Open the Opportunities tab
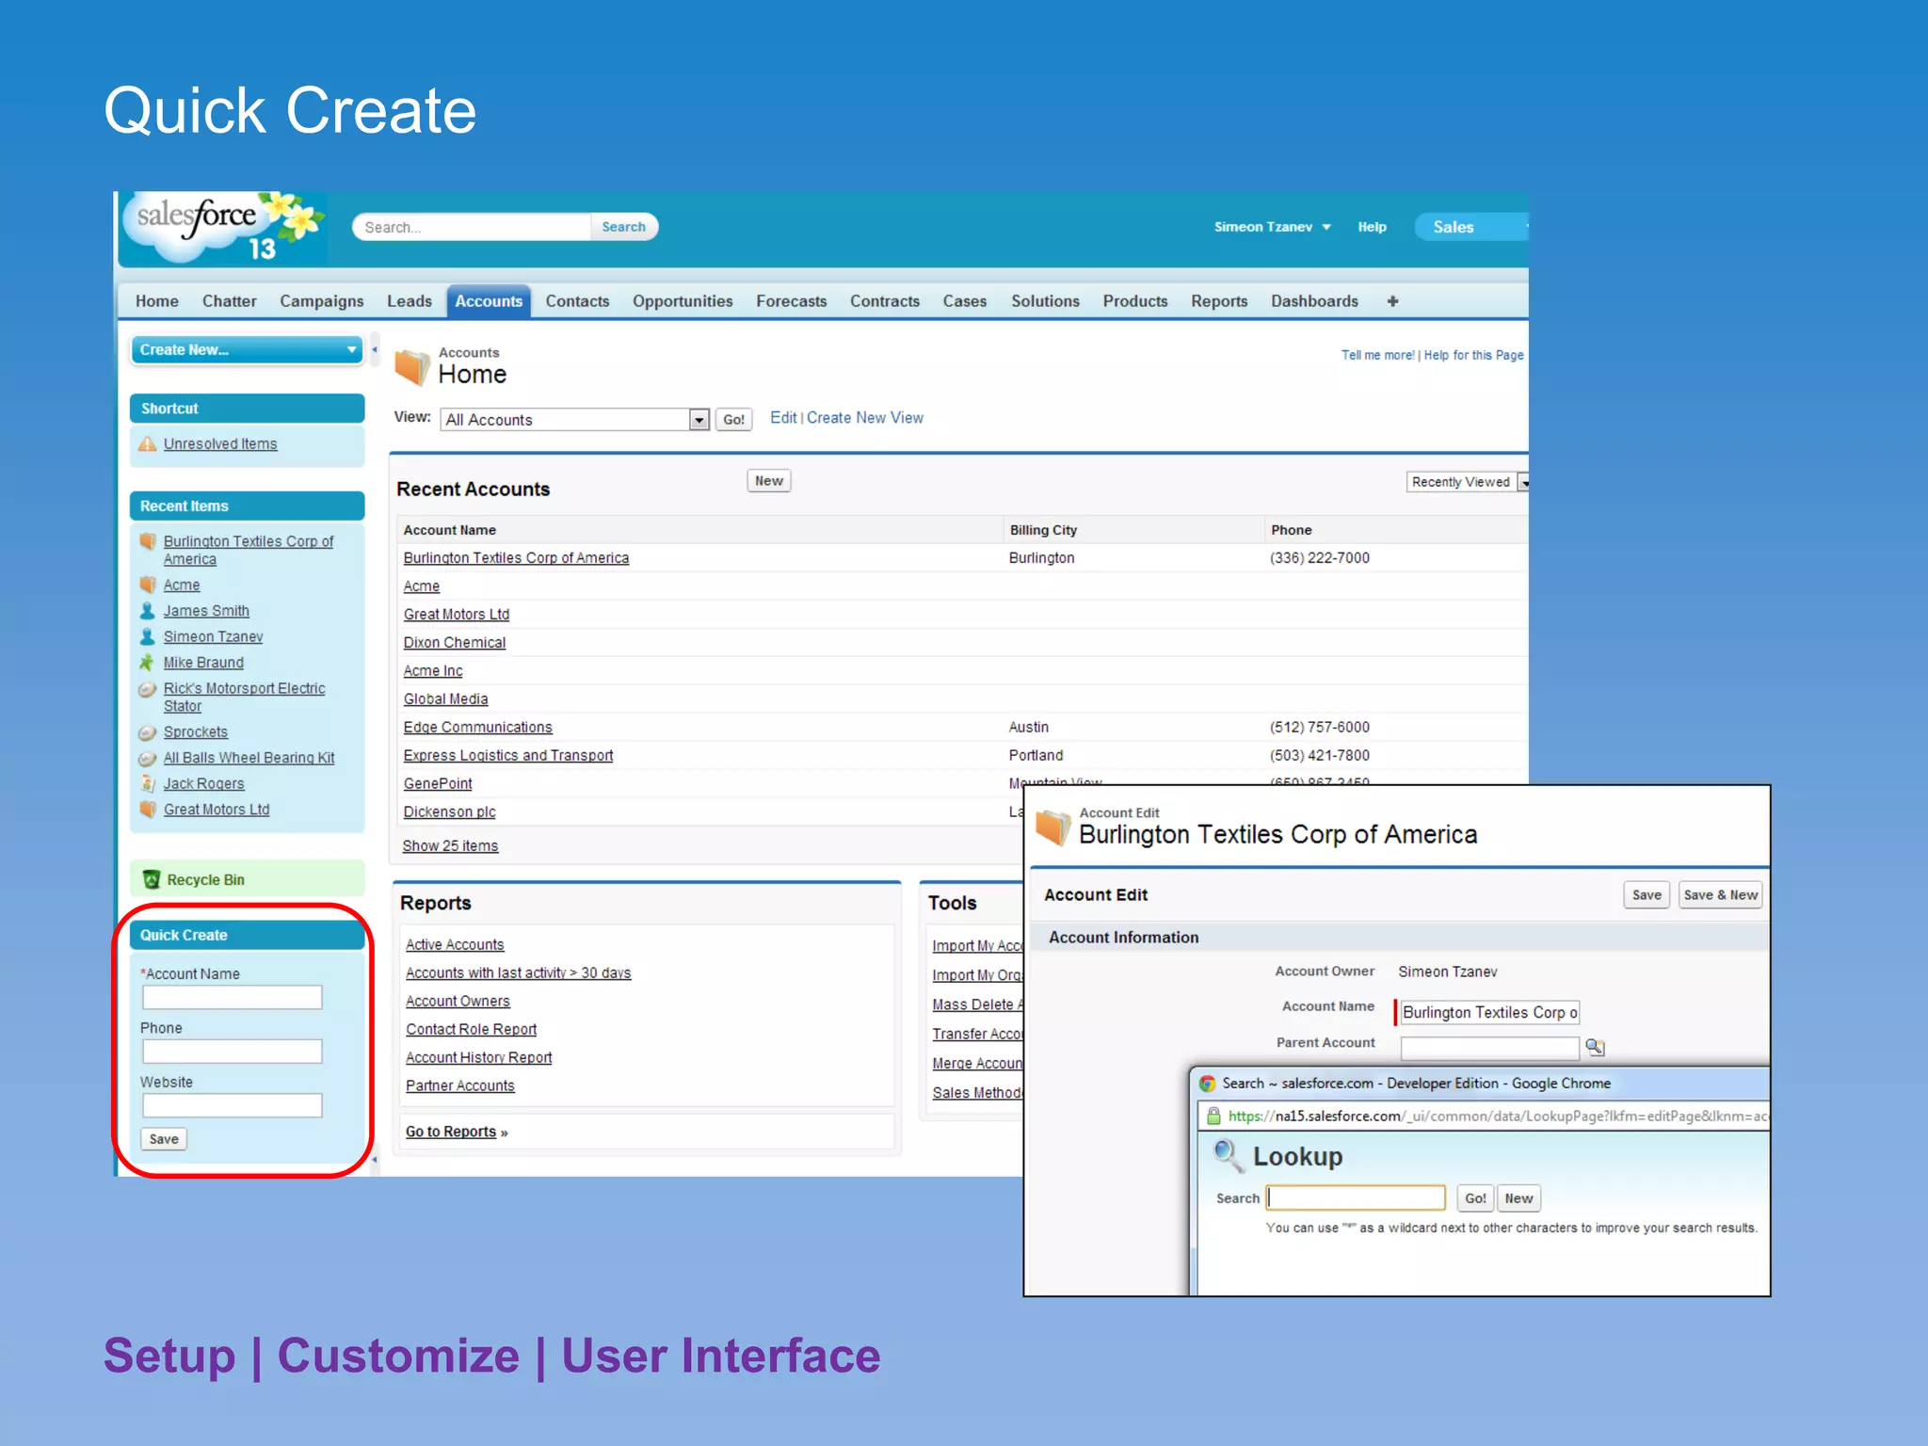The image size is (1928, 1446). click(683, 301)
